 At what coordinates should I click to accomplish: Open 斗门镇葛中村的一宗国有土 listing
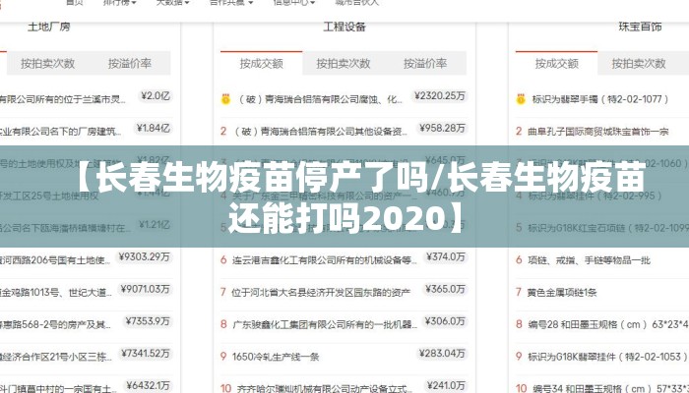[x=57, y=388]
